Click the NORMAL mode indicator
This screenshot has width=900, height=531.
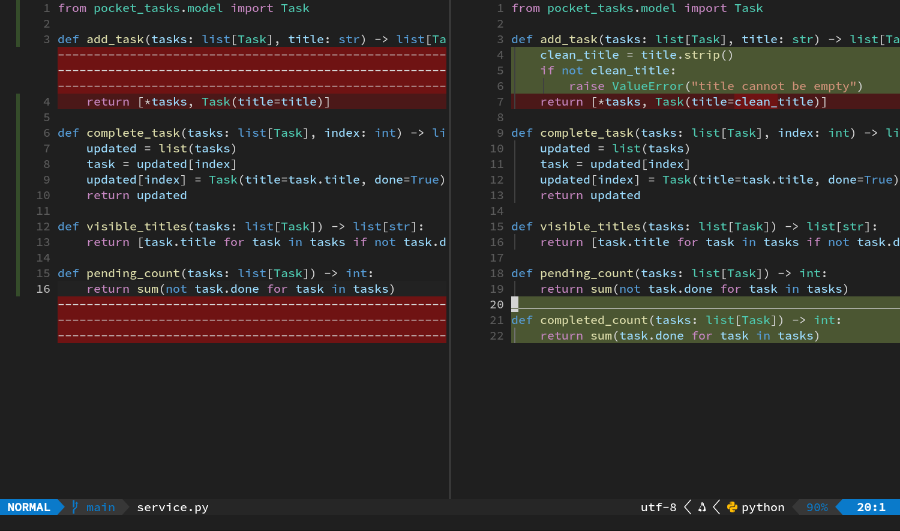29,507
